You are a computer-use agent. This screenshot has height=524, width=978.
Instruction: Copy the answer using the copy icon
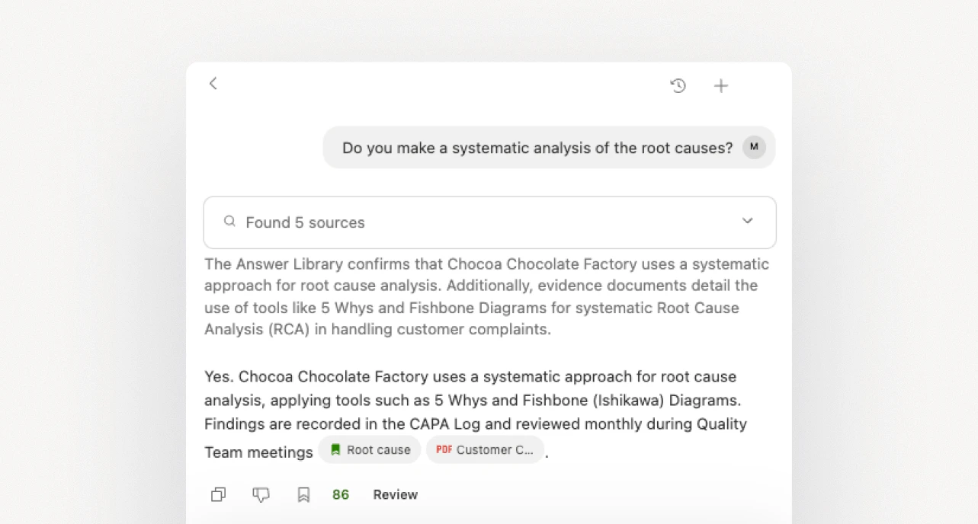point(218,494)
